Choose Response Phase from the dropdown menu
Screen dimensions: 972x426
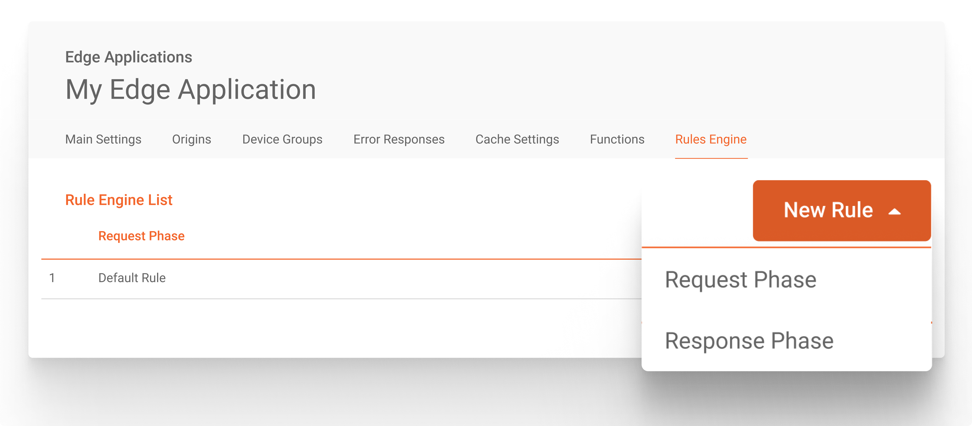coord(749,341)
